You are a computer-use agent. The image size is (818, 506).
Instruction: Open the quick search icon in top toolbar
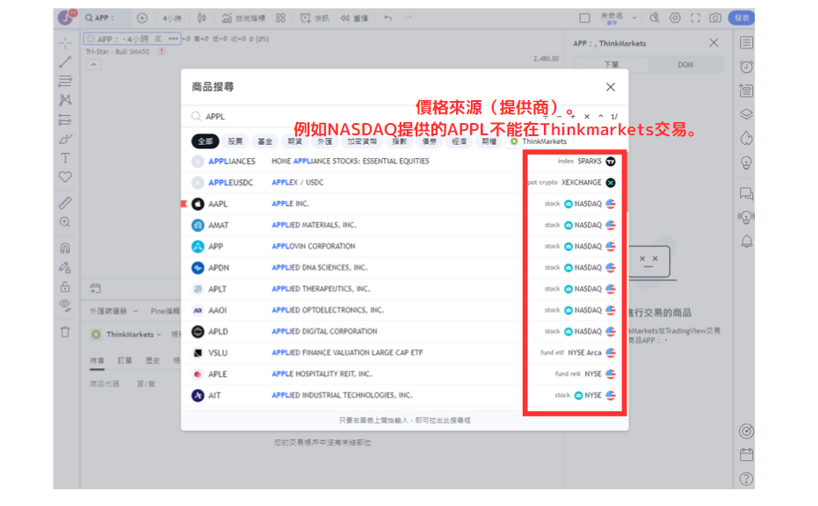point(655,18)
